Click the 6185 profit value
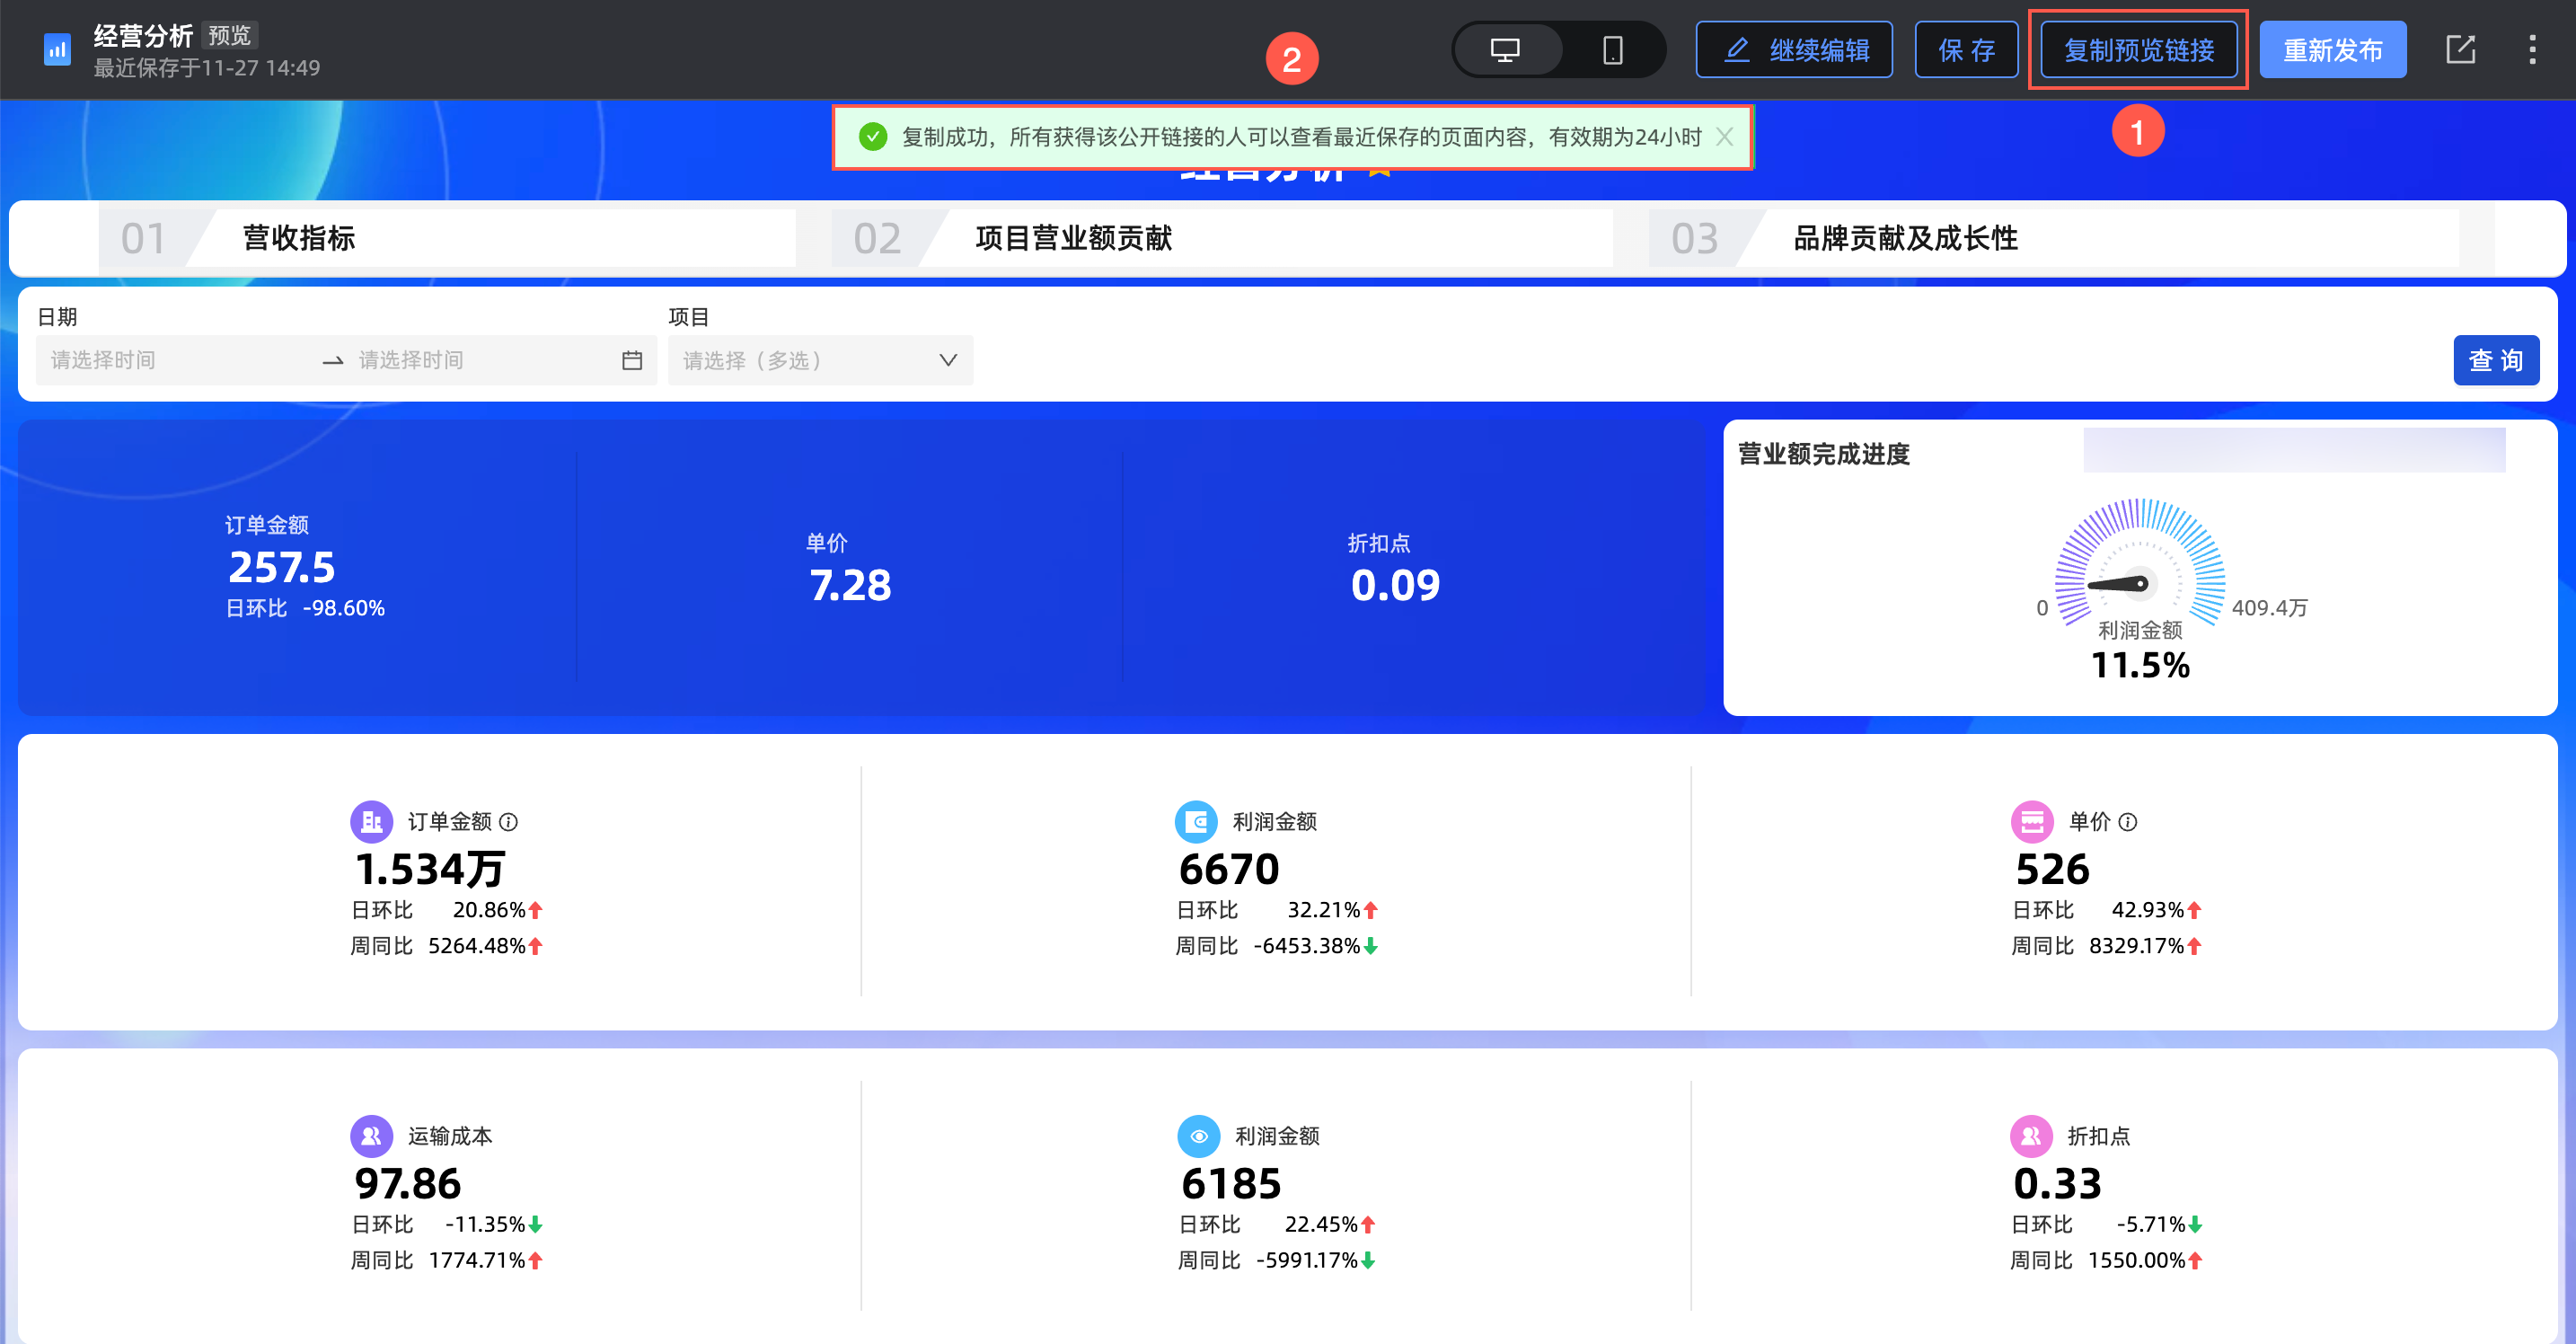The height and width of the screenshot is (1344, 2576). (1231, 1184)
